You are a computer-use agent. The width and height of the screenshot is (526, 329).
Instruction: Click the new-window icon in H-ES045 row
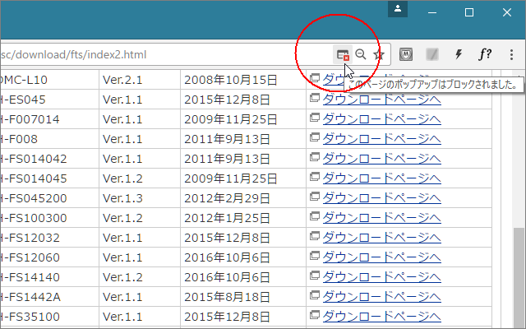[314, 98]
